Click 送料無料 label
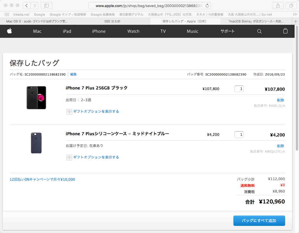 (x=247, y=185)
